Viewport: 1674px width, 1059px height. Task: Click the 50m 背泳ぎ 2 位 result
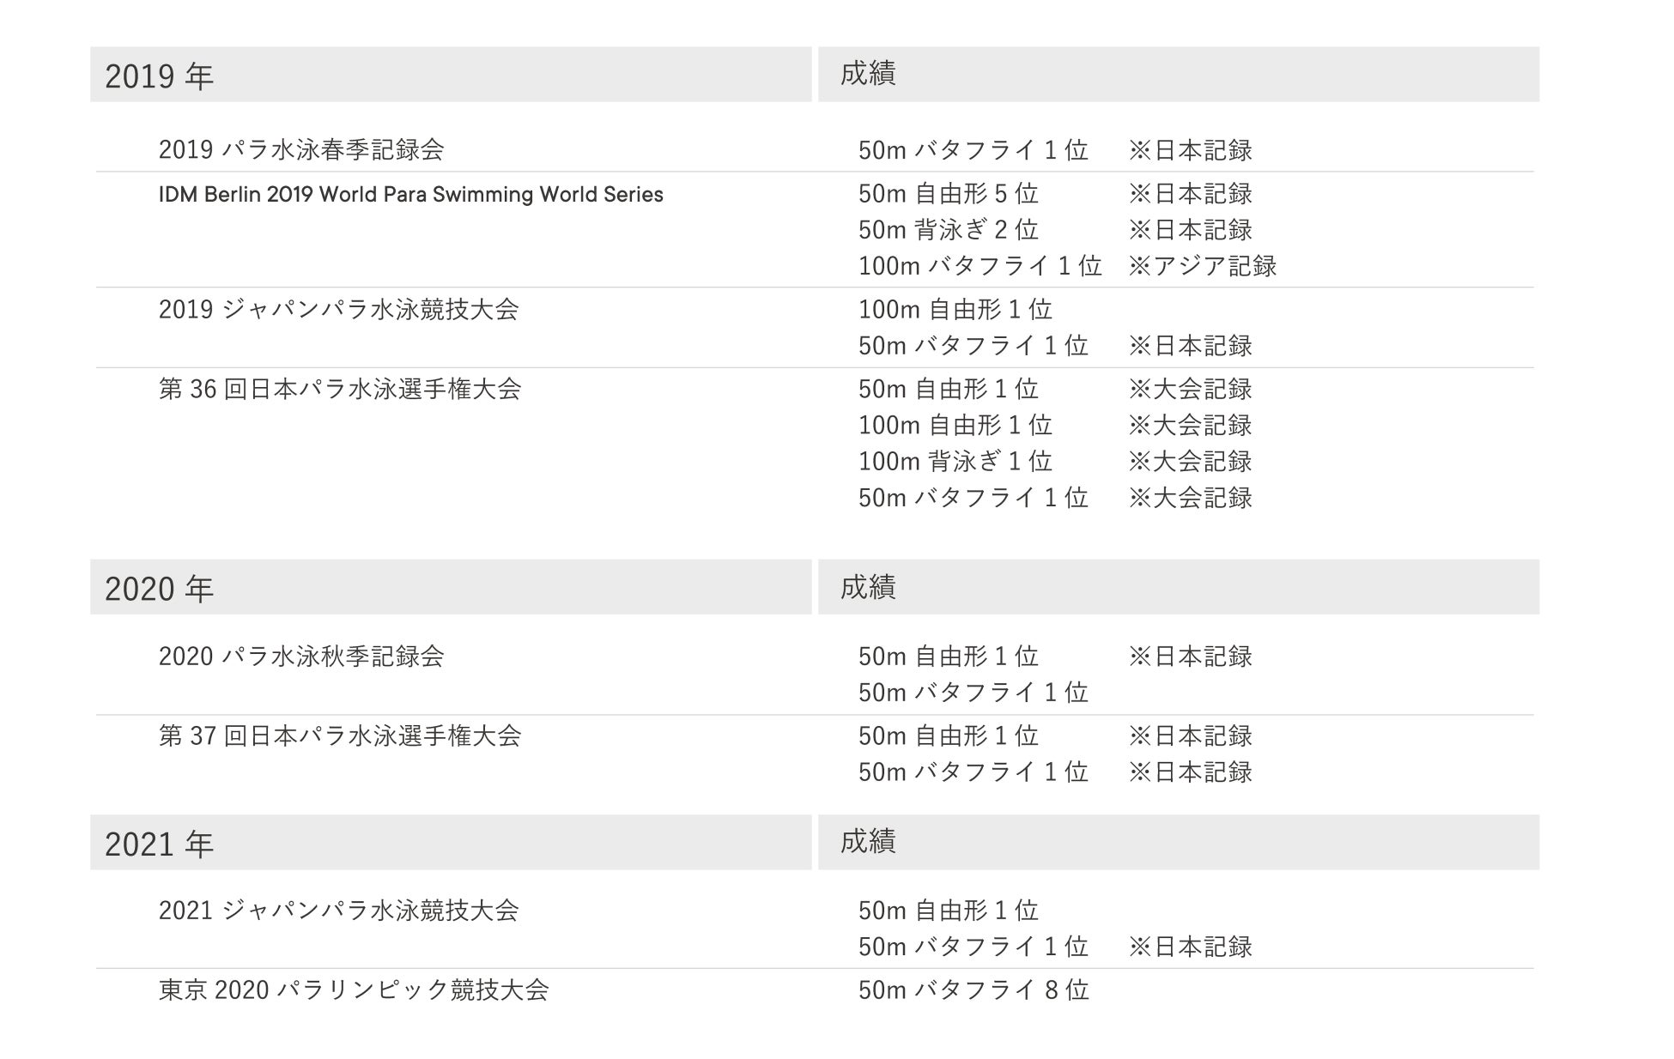click(949, 230)
